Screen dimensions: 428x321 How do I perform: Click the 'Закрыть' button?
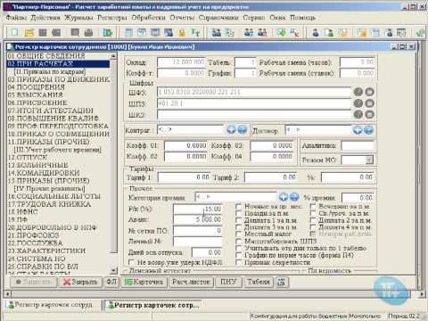click(x=80, y=282)
